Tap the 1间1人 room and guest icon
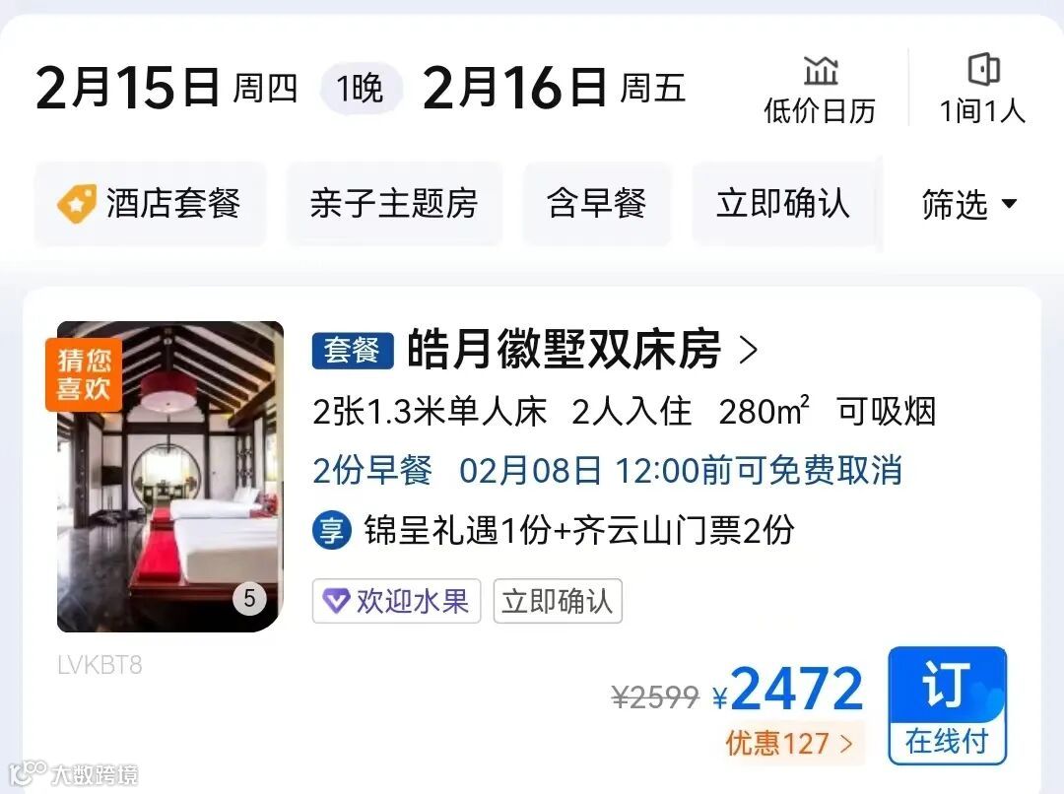The image size is (1064, 794). click(983, 69)
